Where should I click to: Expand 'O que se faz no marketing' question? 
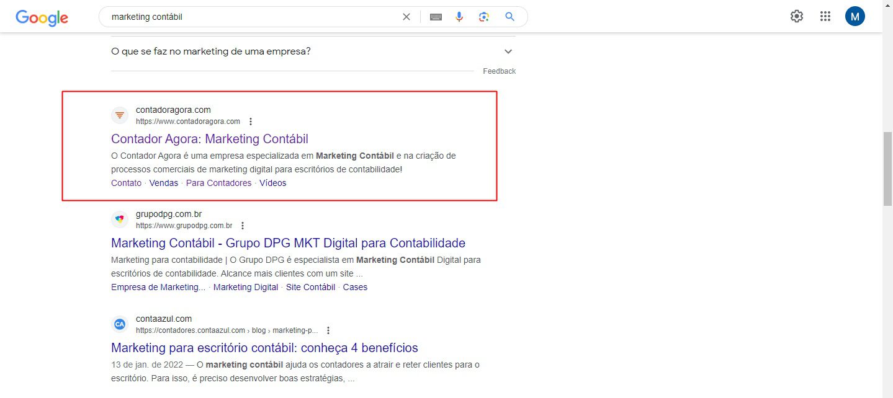click(508, 51)
